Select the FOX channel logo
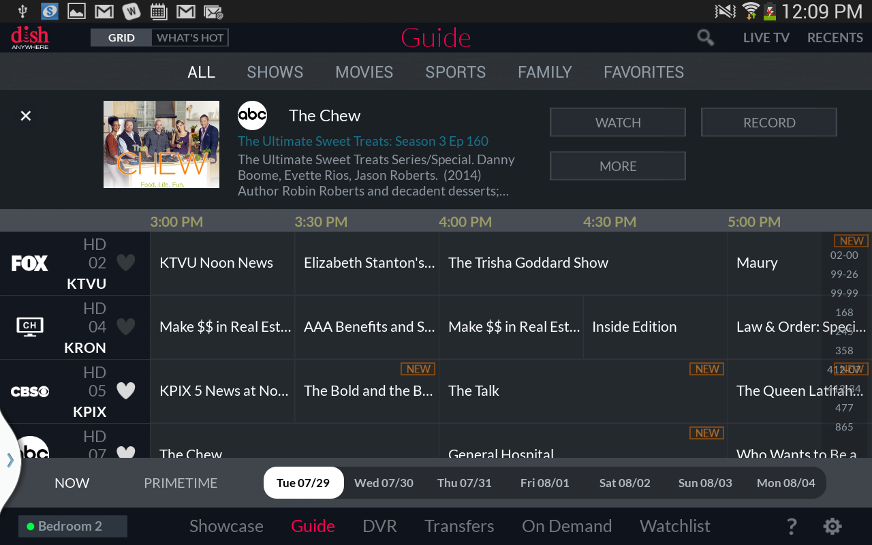Viewport: 872px width, 545px height. click(x=30, y=263)
